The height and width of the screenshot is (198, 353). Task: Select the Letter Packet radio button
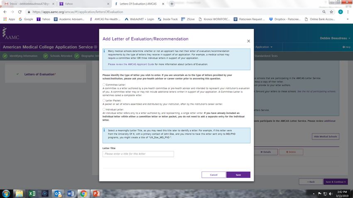tap(104, 100)
